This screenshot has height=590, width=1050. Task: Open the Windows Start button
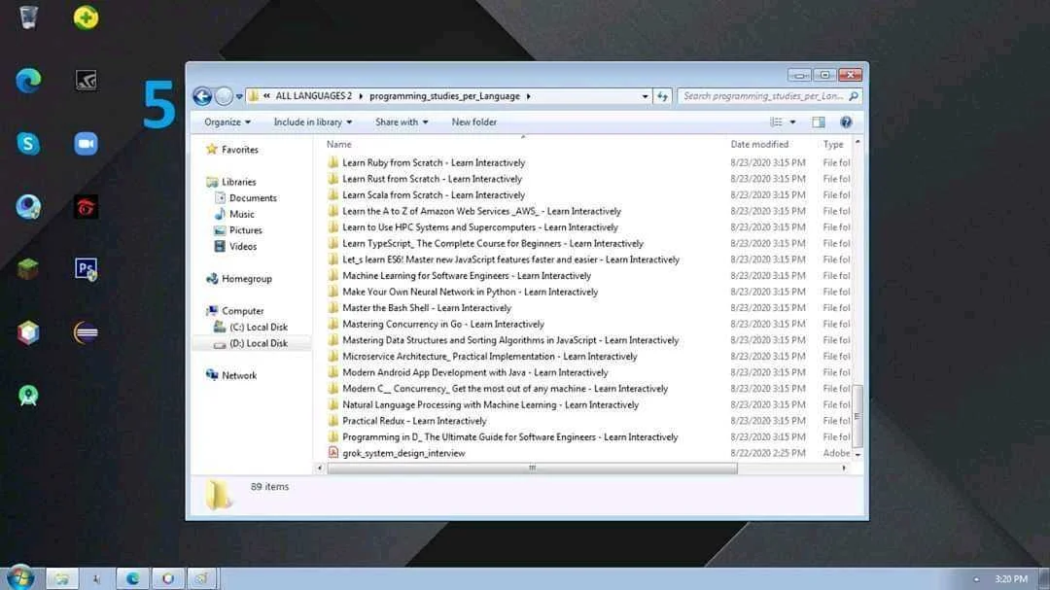[20, 577]
